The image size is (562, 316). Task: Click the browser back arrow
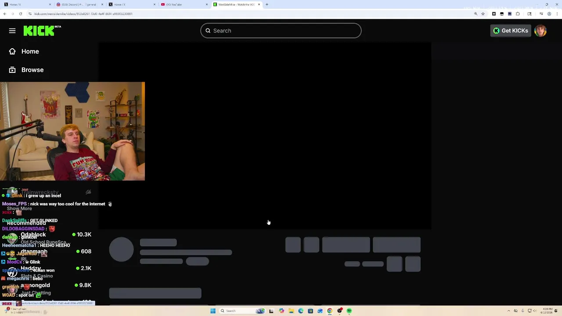[5, 14]
